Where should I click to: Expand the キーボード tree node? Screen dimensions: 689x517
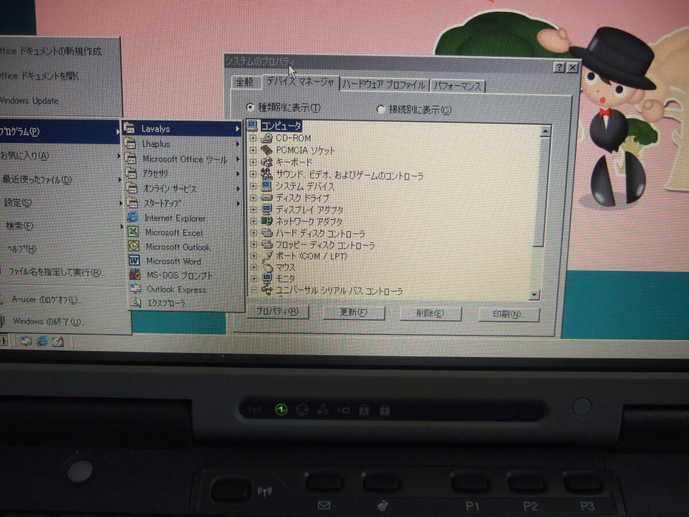253,163
